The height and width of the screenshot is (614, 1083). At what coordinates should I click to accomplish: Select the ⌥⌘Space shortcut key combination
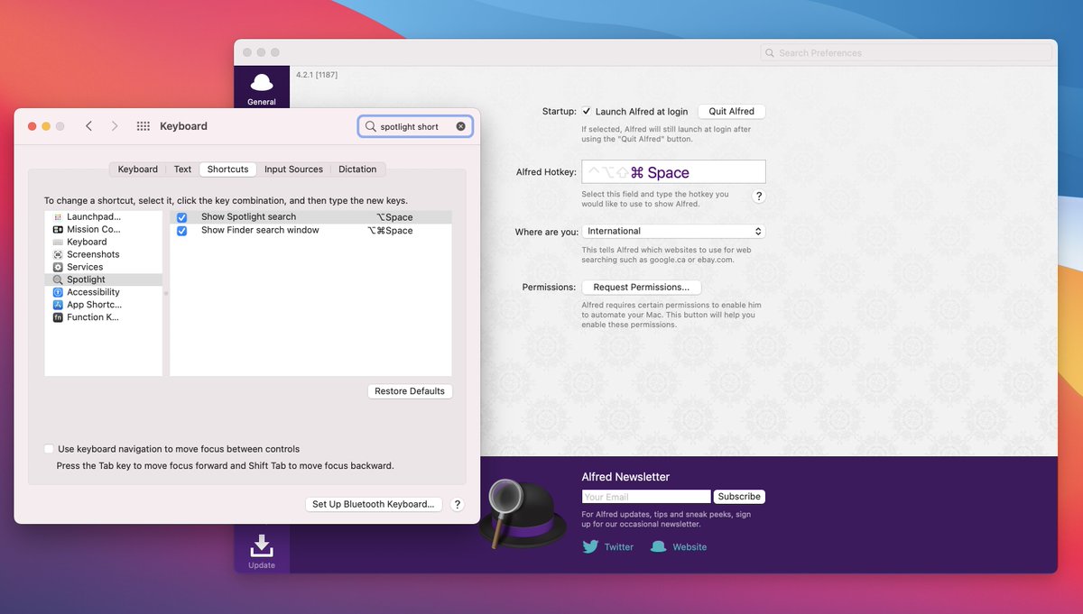[x=390, y=231]
